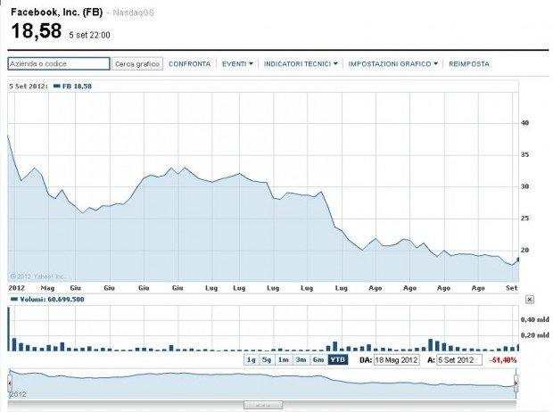Grab the right range slider handle

[x=516, y=383]
